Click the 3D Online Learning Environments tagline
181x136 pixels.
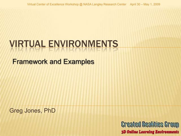pyautogui.click(x=150, y=132)
